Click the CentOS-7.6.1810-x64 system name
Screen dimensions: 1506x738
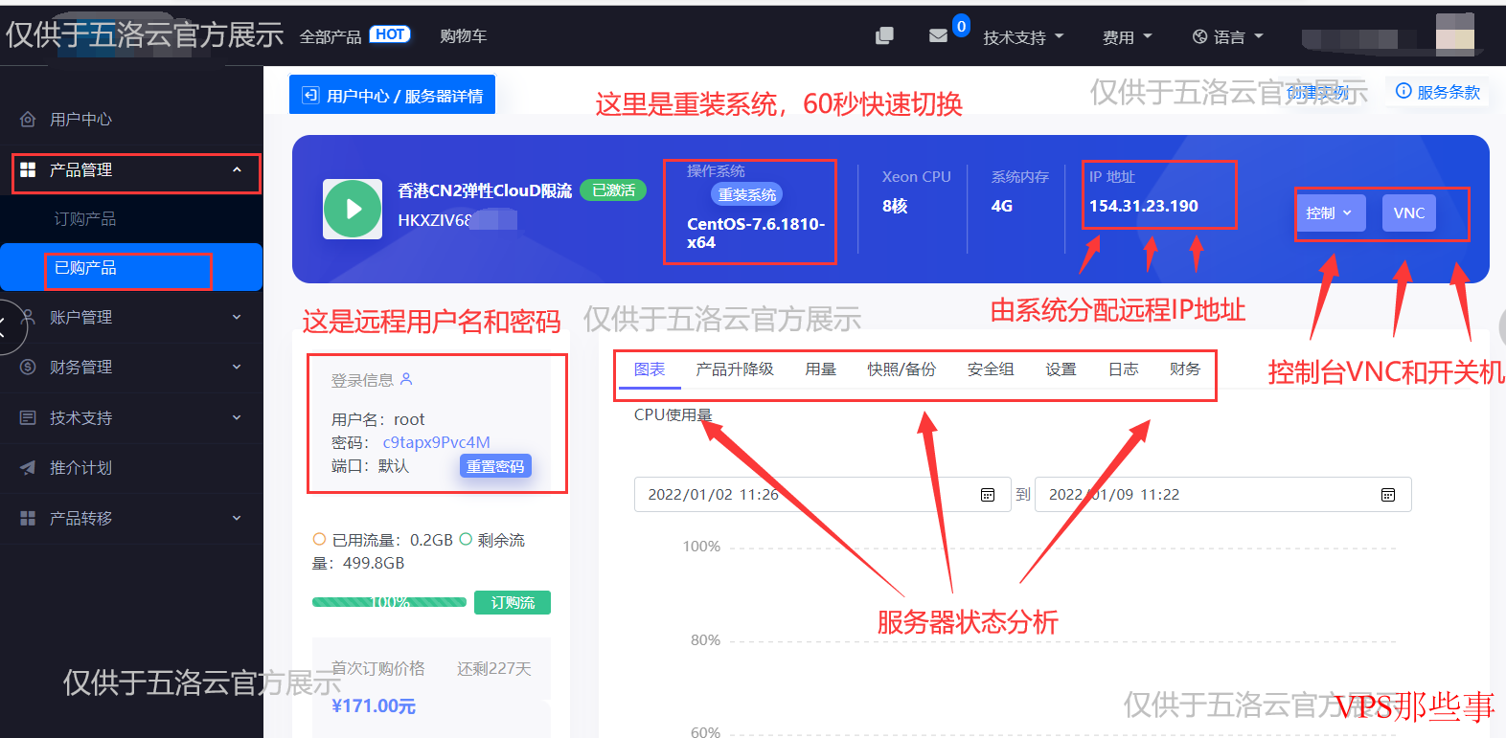point(755,233)
